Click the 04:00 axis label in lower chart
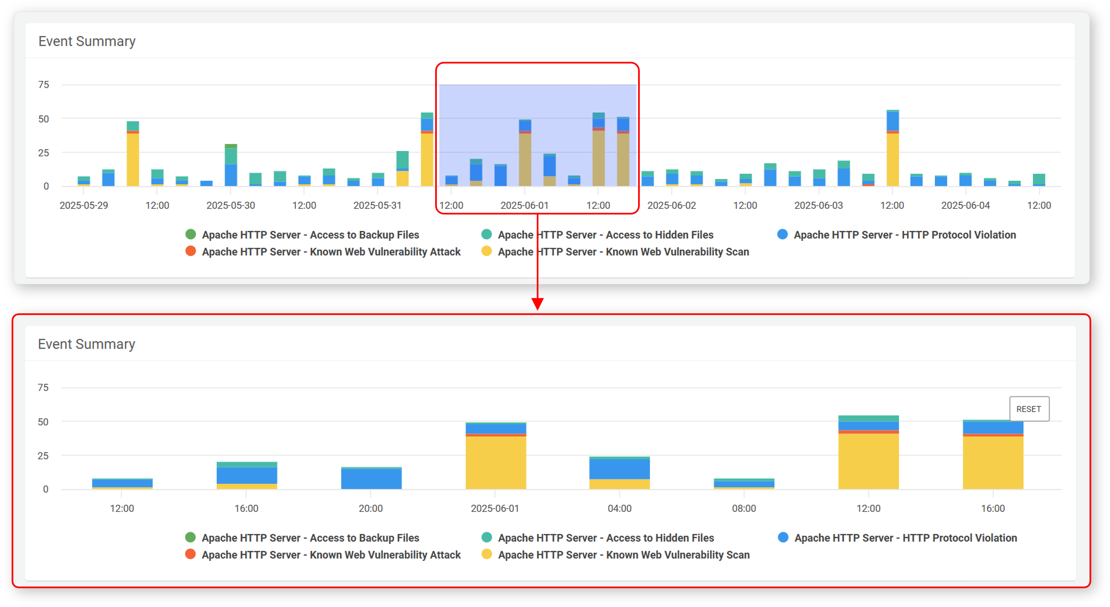The image size is (1110, 607). (x=619, y=508)
